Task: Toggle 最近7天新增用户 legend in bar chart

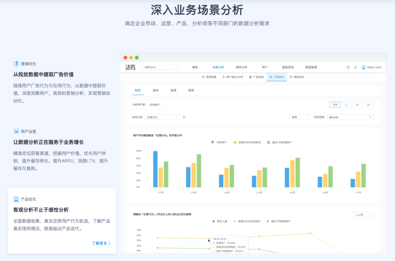Action: (279, 142)
